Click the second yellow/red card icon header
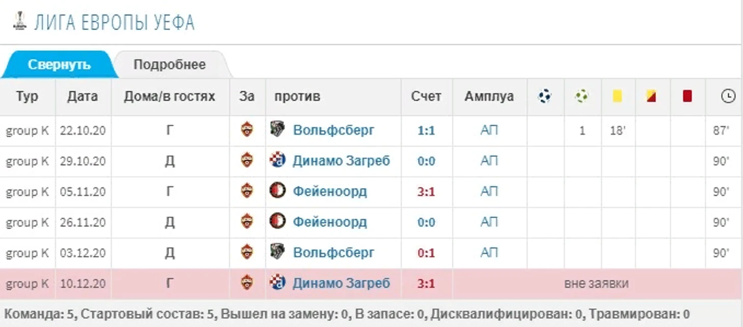Viewport: 743px width, 327px height. click(x=652, y=96)
